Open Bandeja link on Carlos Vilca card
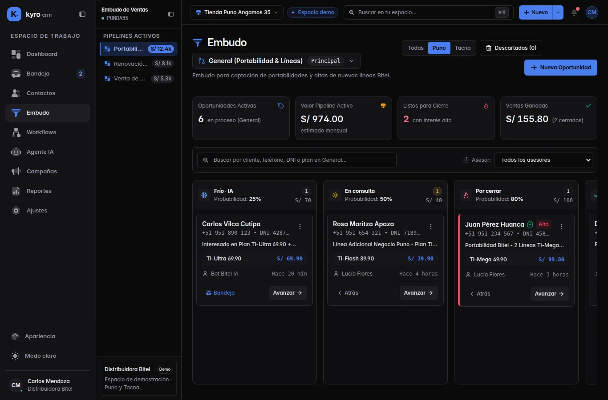The image size is (608, 400). click(x=220, y=293)
